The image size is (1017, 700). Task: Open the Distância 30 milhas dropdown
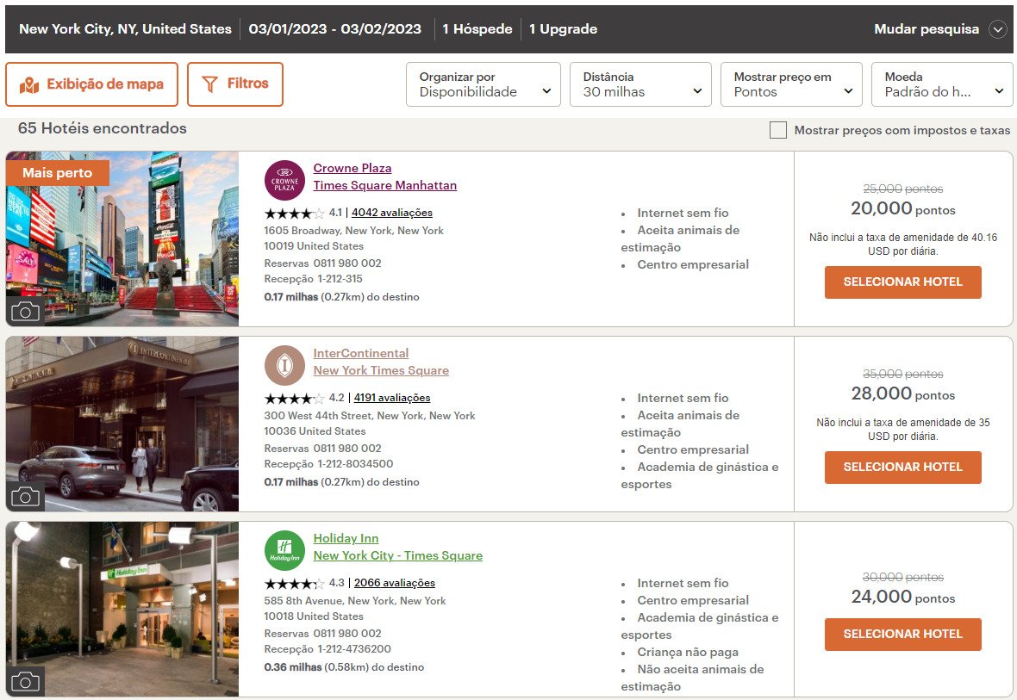640,84
